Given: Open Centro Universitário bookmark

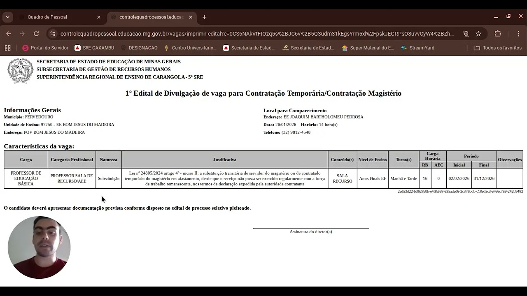Looking at the screenshot, I should click(x=190, y=48).
